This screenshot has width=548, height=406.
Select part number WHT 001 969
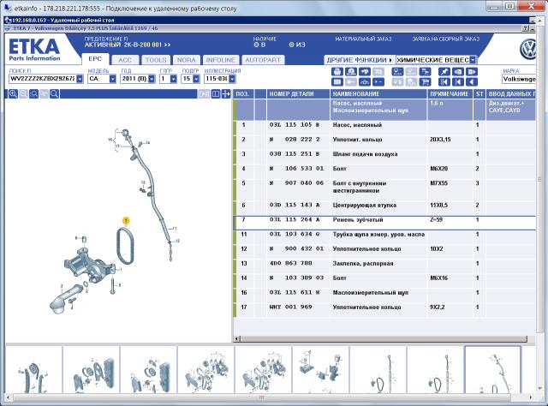[x=291, y=307]
